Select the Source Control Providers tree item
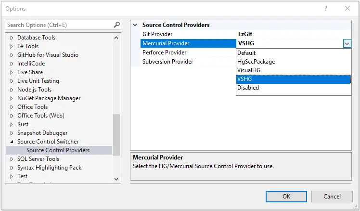The height and width of the screenshot is (211, 360). 59,150
